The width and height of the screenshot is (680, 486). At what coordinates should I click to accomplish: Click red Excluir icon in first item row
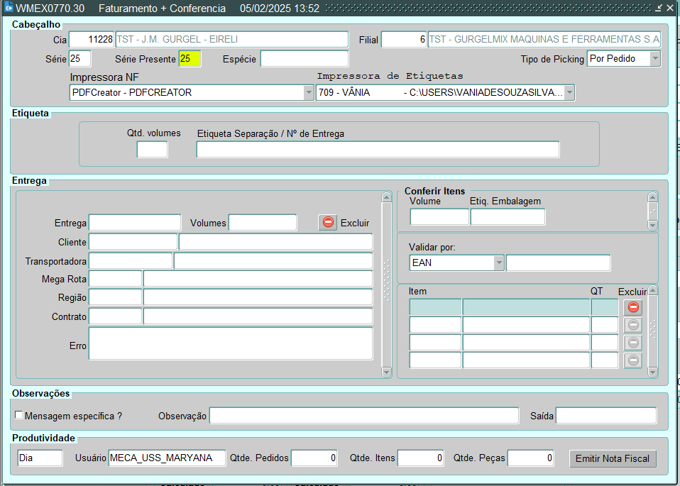coord(633,307)
